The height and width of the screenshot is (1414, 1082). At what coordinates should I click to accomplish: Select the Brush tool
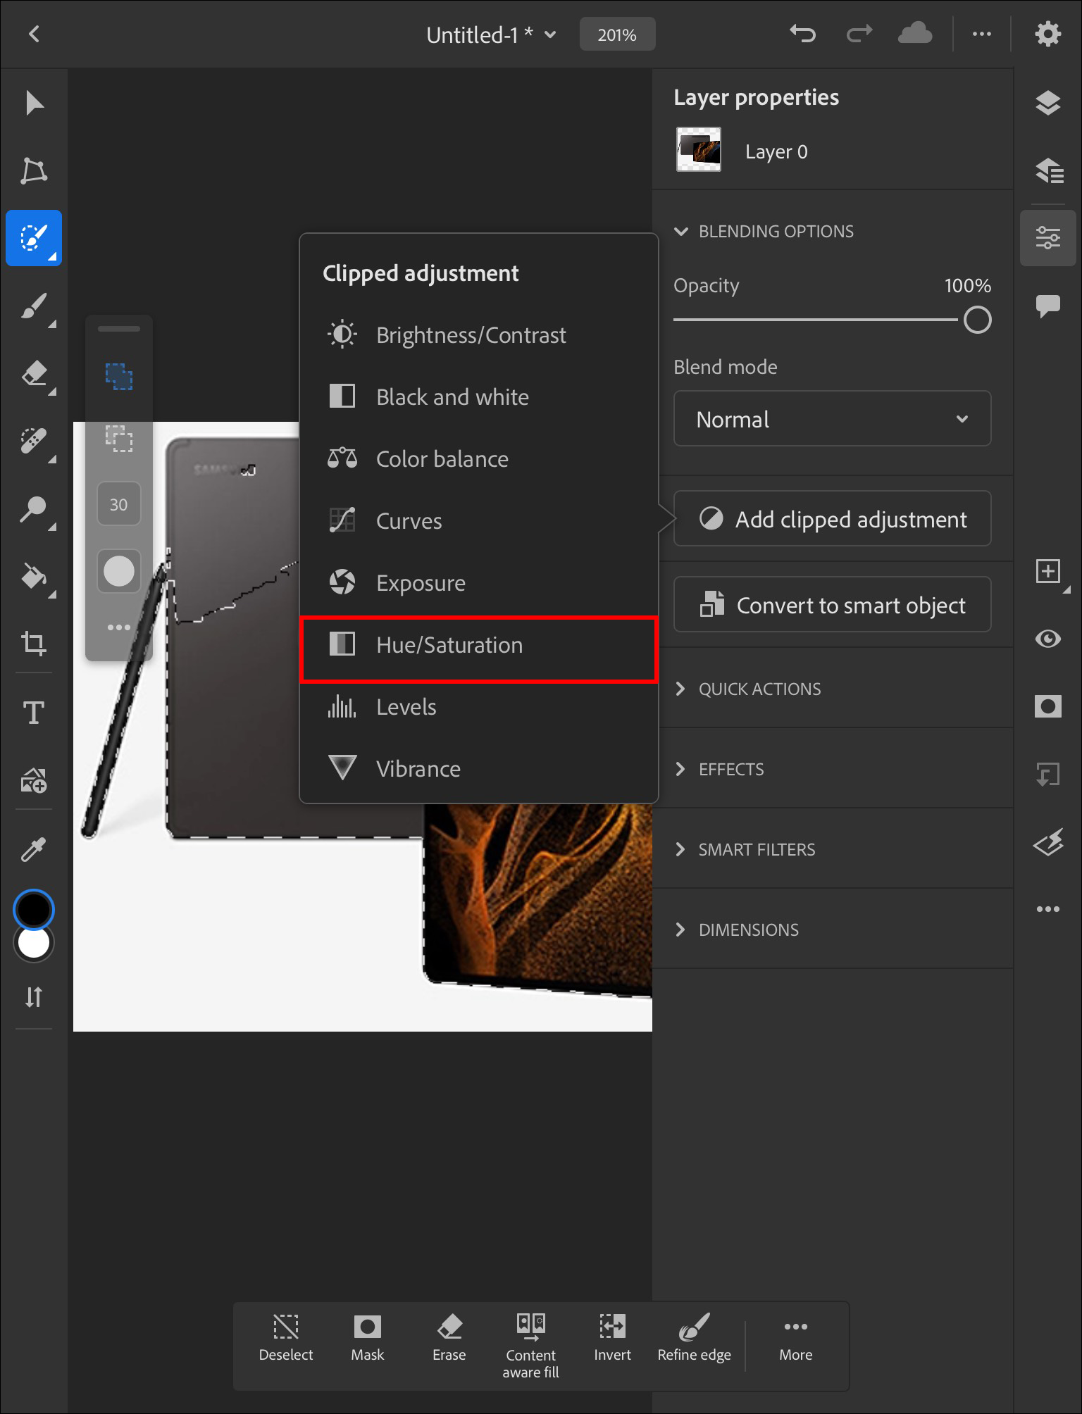[x=34, y=306]
